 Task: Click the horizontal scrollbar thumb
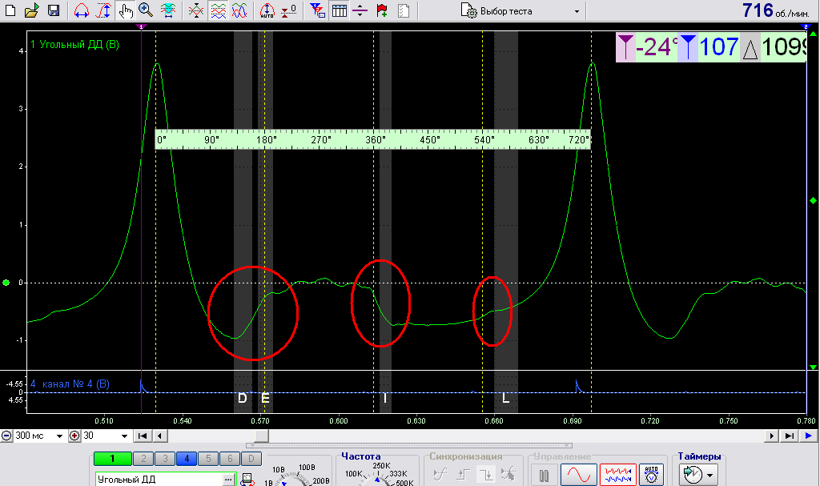coord(261,436)
